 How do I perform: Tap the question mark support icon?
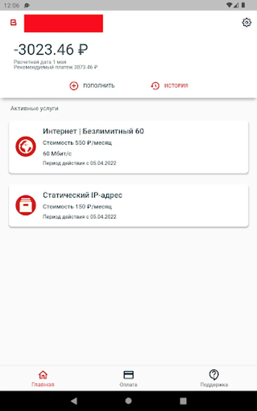(x=214, y=375)
